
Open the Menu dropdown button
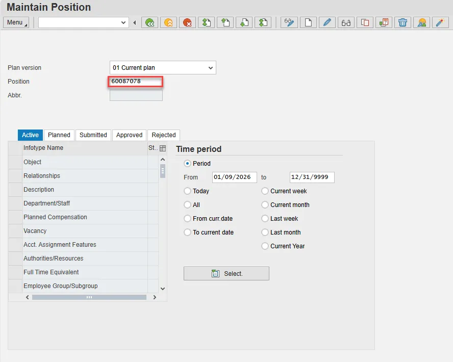pos(17,22)
